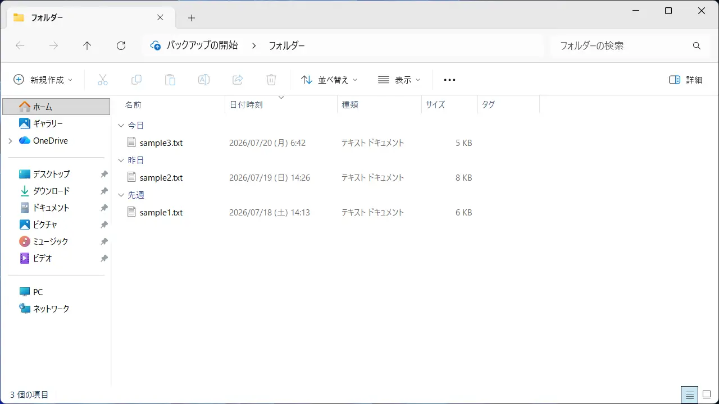
Task: Click バックアップの開始 breadcrumb
Action: 202,45
